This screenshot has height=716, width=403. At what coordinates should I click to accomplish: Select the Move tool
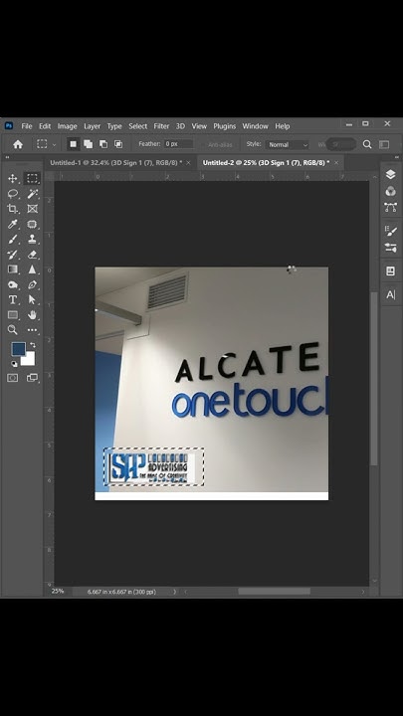13,179
